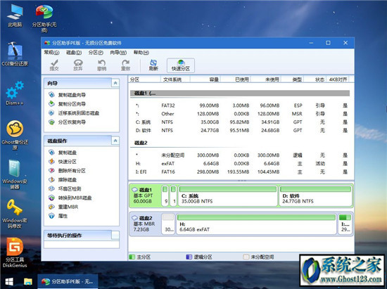Collapse the 磁盘操作 panel
This screenshot has width=387, height=289.
click(x=115, y=141)
